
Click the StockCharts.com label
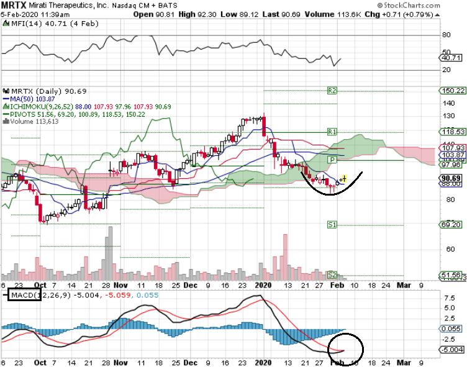point(409,6)
